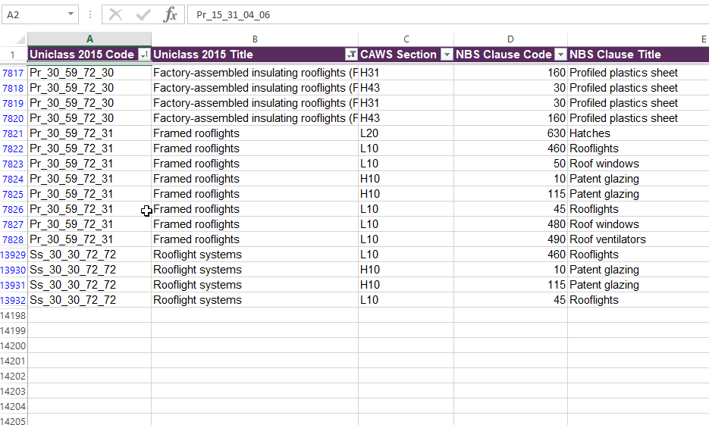Click Profiled plastics sheet cell in row 7819
This screenshot has width=709, height=425.
(x=638, y=104)
